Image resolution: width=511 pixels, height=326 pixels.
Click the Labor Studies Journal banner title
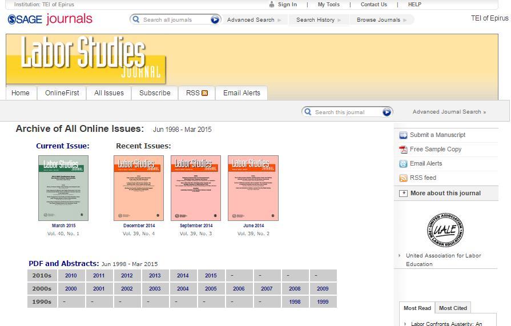coord(90,57)
